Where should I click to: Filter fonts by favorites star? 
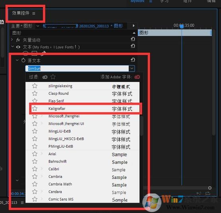tap(53, 77)
